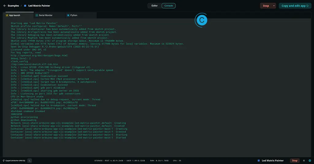The width and height of the screenshot is (314, 164).
Task: Click the Led Matrix Painter title in header
Action: [39, 6]
